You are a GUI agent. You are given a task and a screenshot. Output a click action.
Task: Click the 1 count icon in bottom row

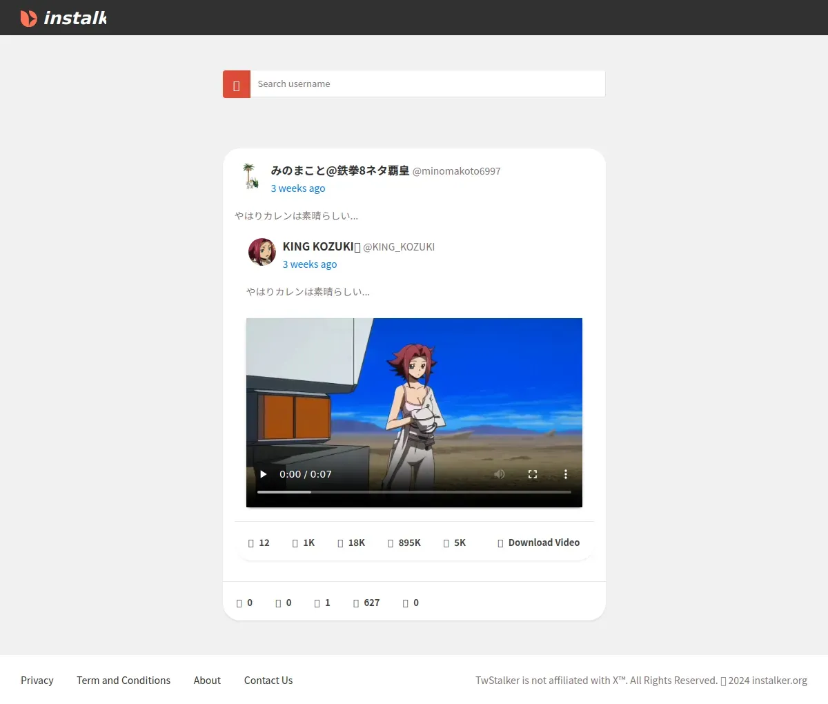(x=317, y=603)
